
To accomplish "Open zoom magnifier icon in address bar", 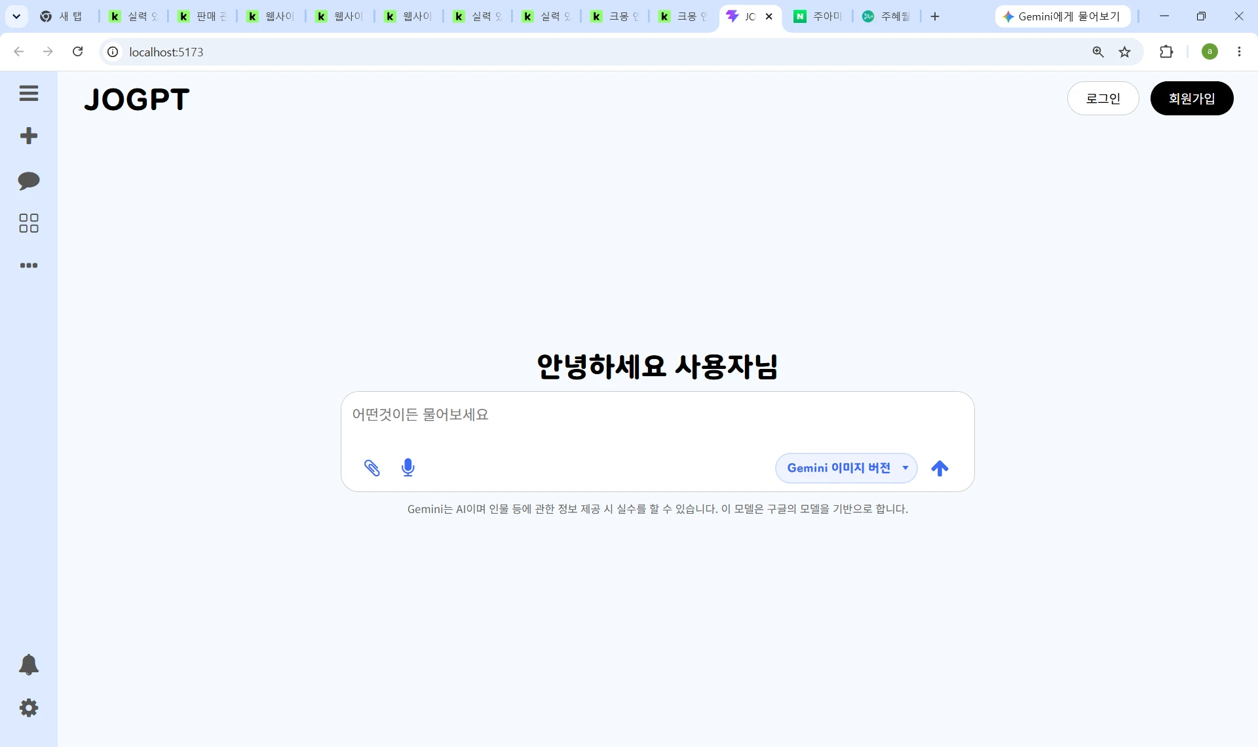I will pos(1099,52).
